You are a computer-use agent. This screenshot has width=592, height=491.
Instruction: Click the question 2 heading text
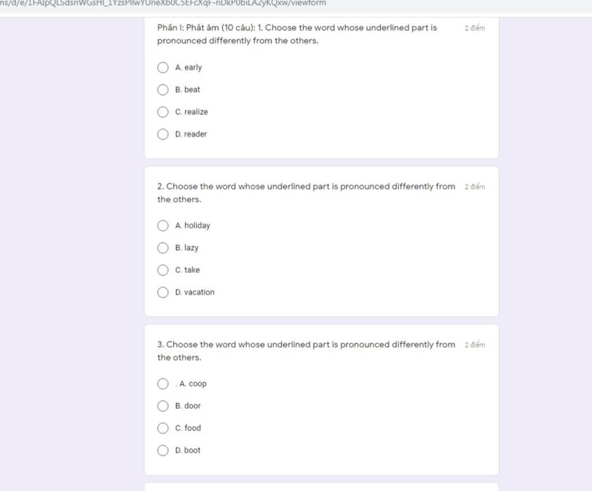tap(306, 193)
